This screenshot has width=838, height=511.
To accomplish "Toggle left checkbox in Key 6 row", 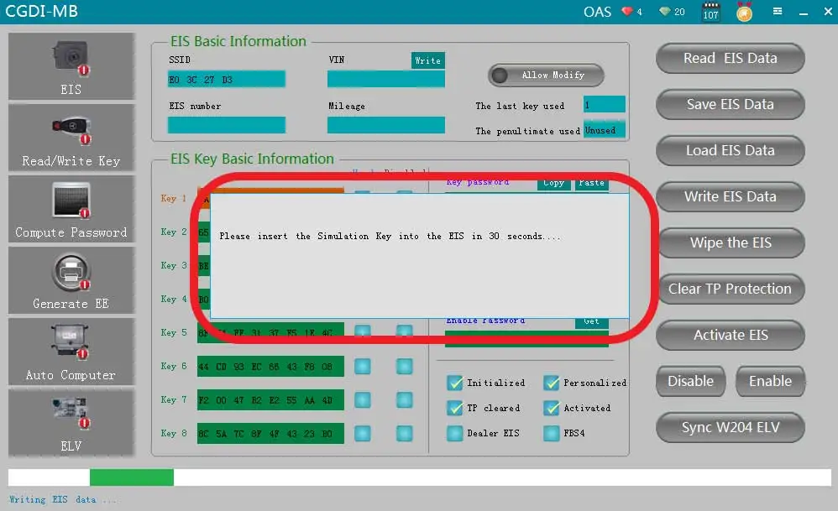I will (363, 367).
